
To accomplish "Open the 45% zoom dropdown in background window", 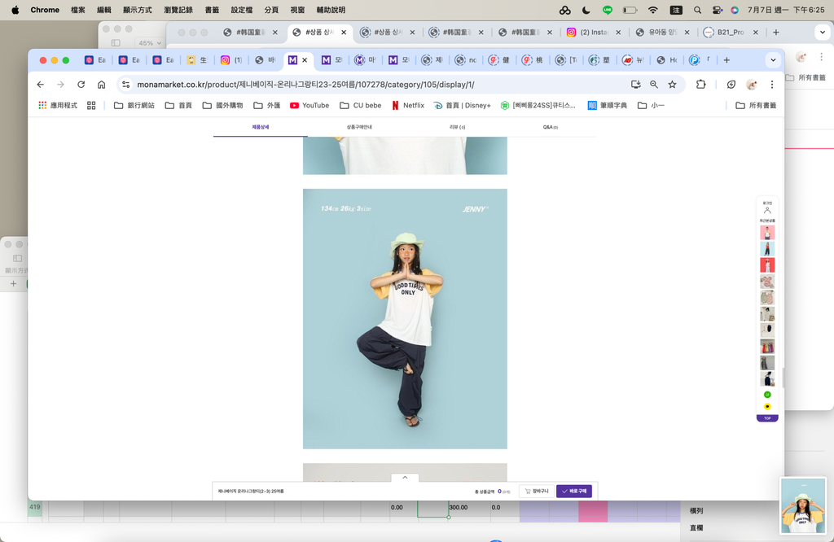I will 150,43.
